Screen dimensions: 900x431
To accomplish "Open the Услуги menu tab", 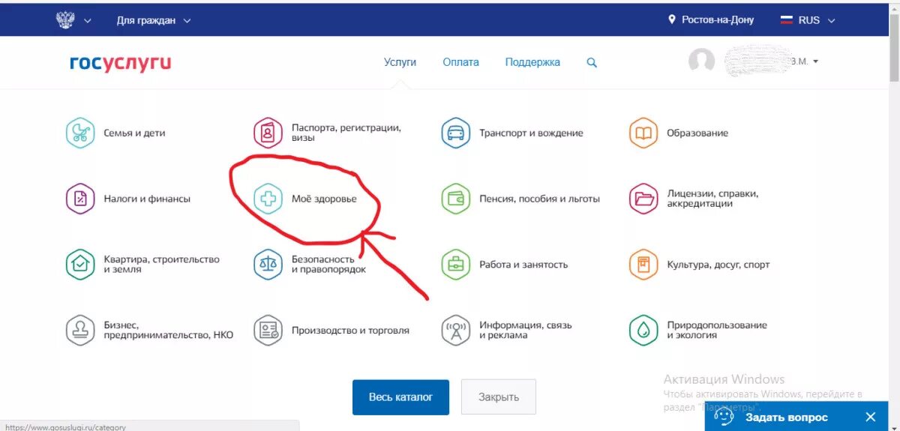I will [x=400, y=62].
